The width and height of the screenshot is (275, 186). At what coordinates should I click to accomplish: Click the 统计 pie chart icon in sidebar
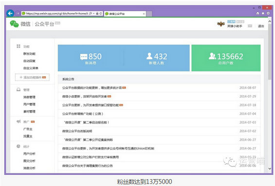pyautogui.click(x=18, y=146)
